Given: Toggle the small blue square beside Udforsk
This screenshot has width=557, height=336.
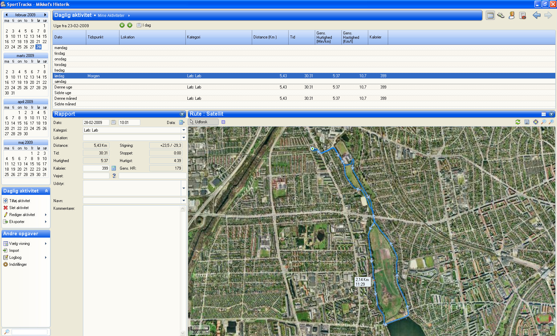Looking at the screenshot, I should 223,122.
